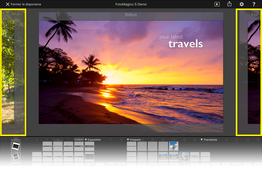Open settings with the gear icon

(242, 4)
